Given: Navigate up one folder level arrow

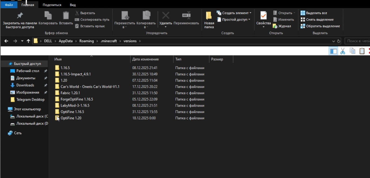Looking at the screenshot, I should click(x=28, y=41).
